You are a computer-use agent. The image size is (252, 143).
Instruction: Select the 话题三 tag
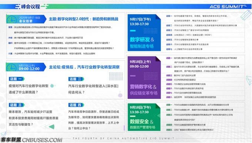point(17,105)
